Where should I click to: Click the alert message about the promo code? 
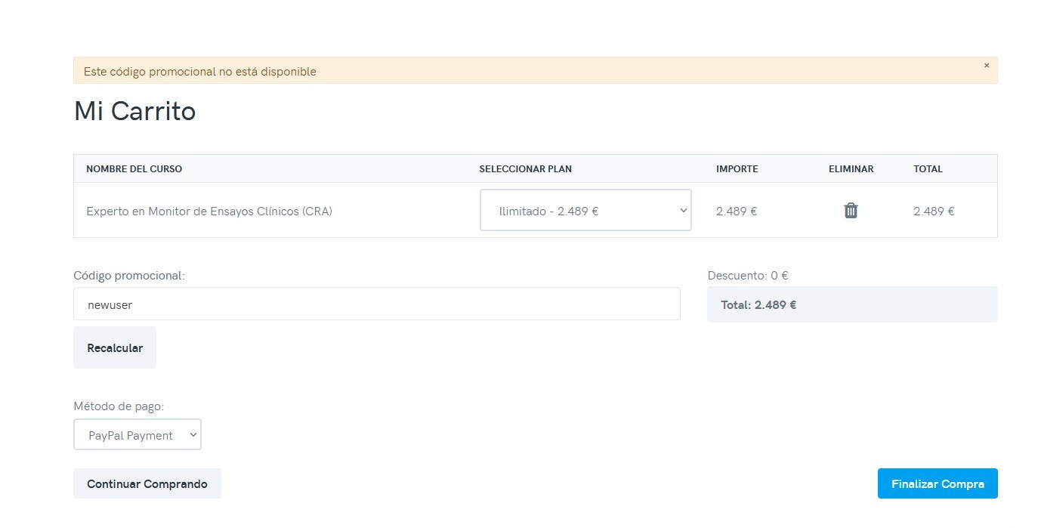tap(200, 72)
